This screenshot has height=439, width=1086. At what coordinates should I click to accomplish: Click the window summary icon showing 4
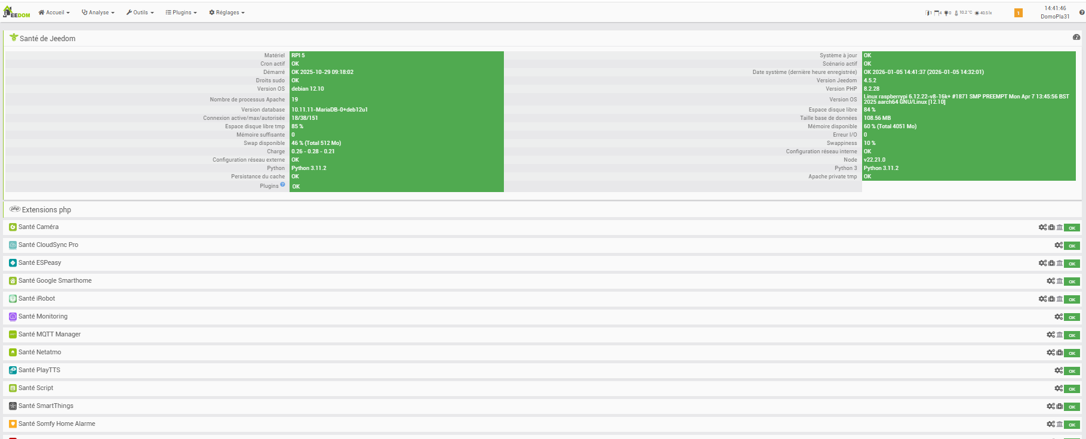point(938,13)
